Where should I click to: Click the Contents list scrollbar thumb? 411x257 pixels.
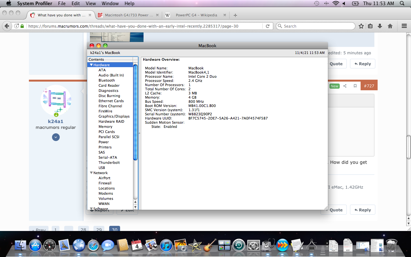coord(135,112)
